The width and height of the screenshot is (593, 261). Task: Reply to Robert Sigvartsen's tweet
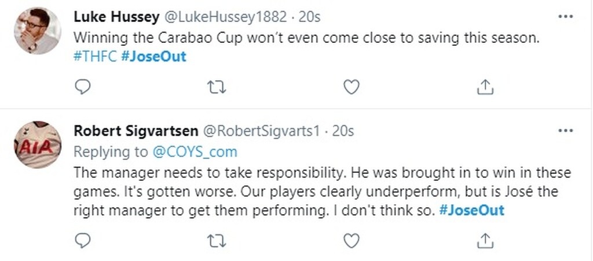point(83,240)
